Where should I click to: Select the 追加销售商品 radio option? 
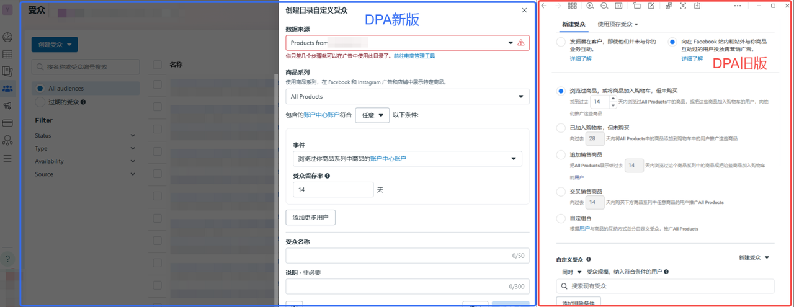561,155
